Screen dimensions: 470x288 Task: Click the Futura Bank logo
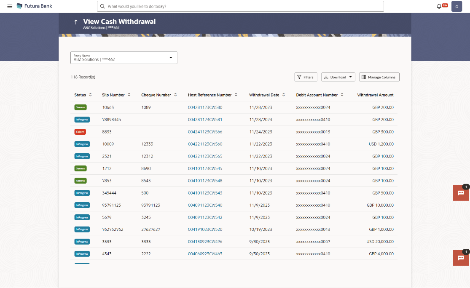[35, 6]
